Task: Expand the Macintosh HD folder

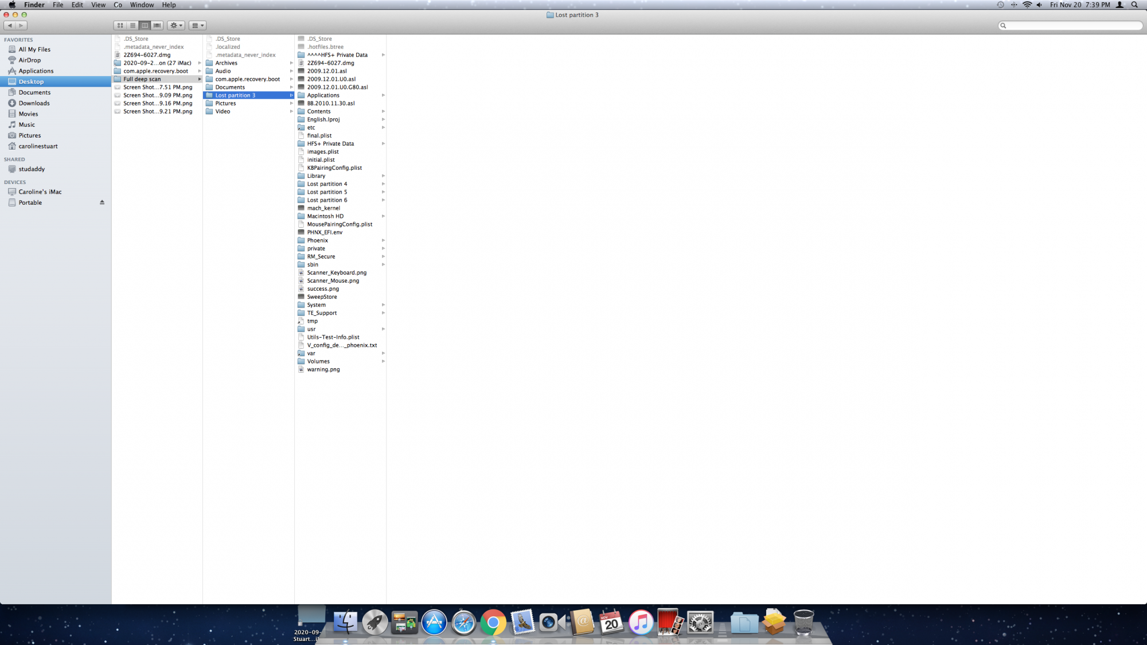Action: coord(325,216)
